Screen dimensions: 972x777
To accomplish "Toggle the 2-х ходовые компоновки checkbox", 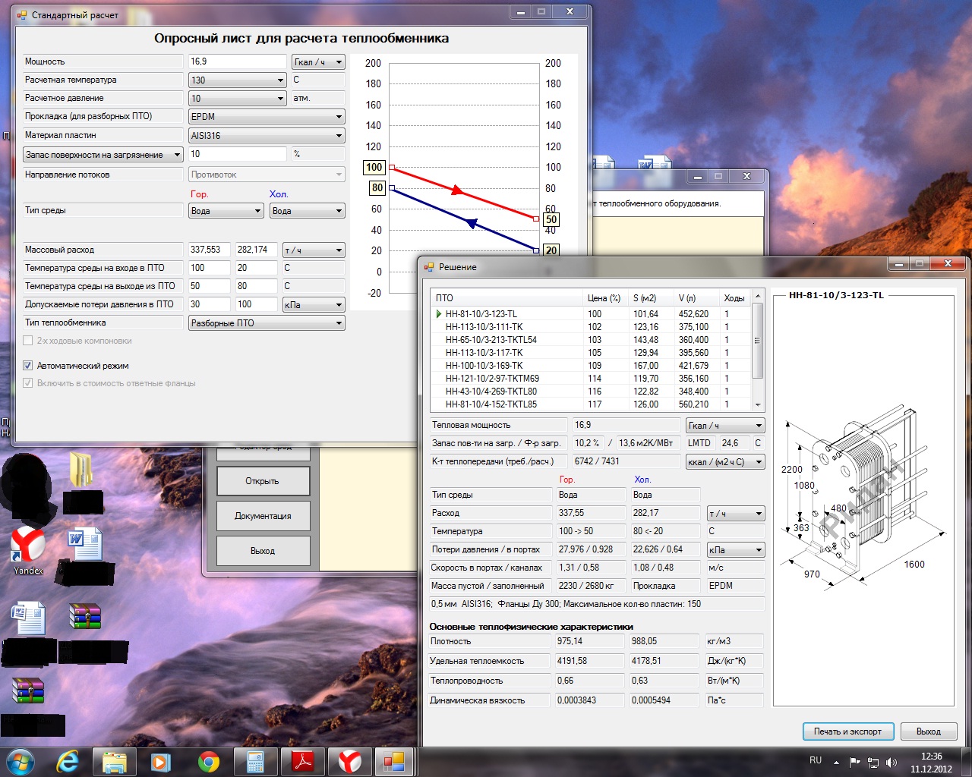I will tap(28, 341).
